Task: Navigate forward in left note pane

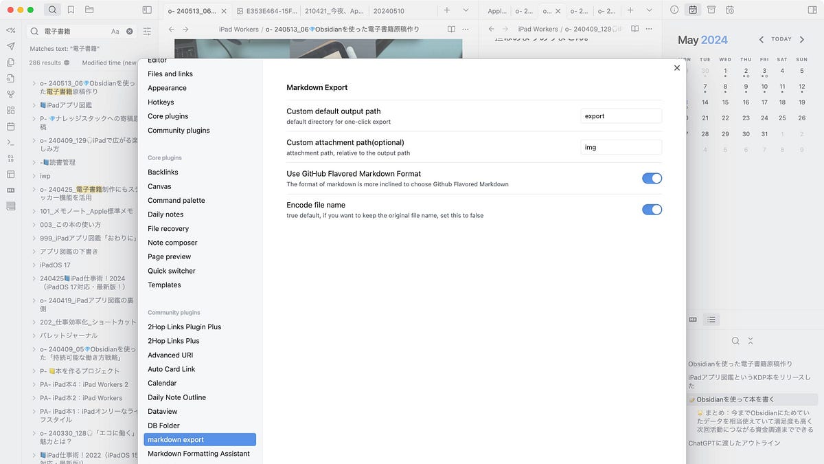Action: pyautogui.click(x=185, y=29)
